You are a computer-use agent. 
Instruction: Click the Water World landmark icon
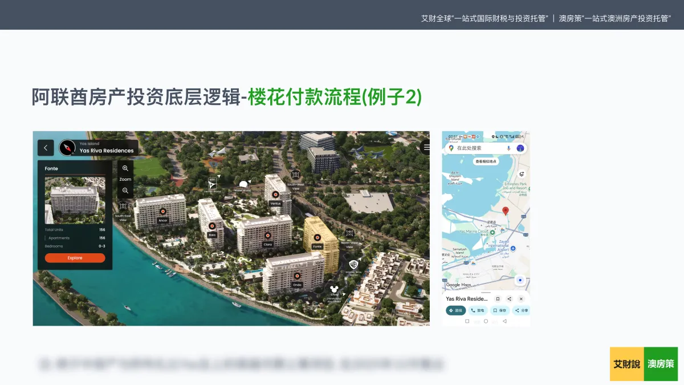point(243,185)
